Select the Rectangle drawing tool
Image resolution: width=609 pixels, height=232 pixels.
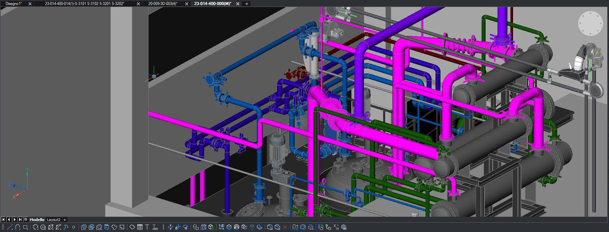click(x=25, y=227)
